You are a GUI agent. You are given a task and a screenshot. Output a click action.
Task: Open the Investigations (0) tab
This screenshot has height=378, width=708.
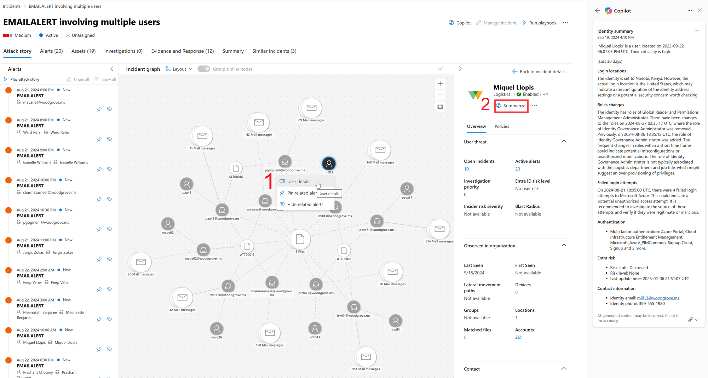point(123,51)
